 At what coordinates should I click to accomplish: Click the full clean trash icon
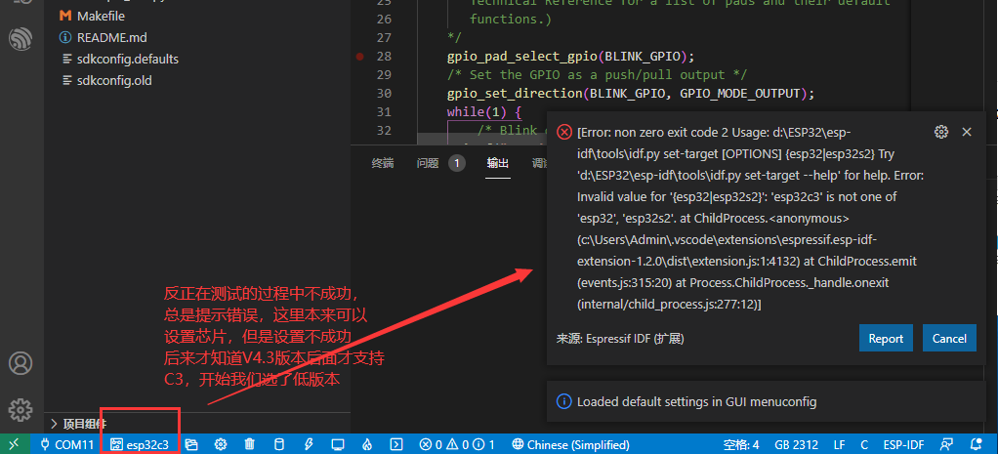pyautogui.click(x=250, y=444)
